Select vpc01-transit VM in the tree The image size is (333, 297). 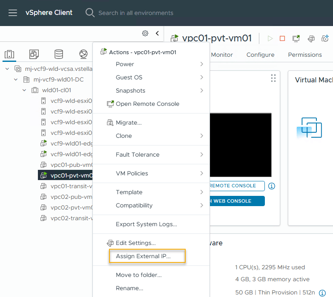pyautogui.click(x=72, y=186)
